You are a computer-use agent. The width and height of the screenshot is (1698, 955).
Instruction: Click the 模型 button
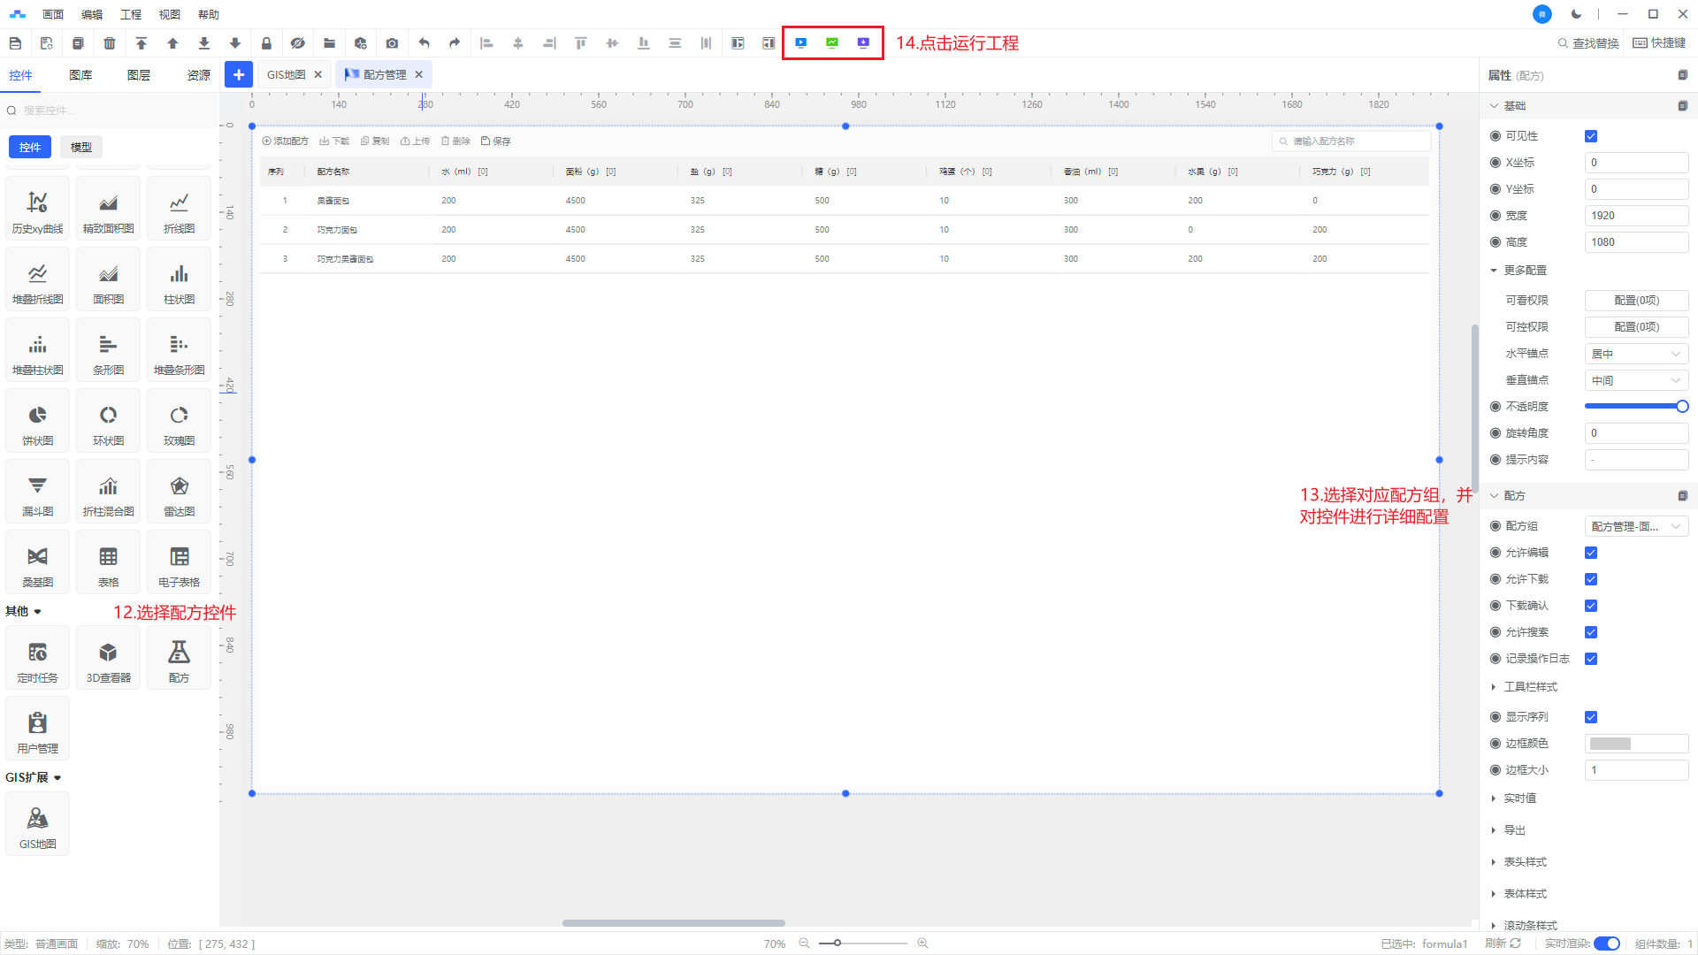pos(81,147)
